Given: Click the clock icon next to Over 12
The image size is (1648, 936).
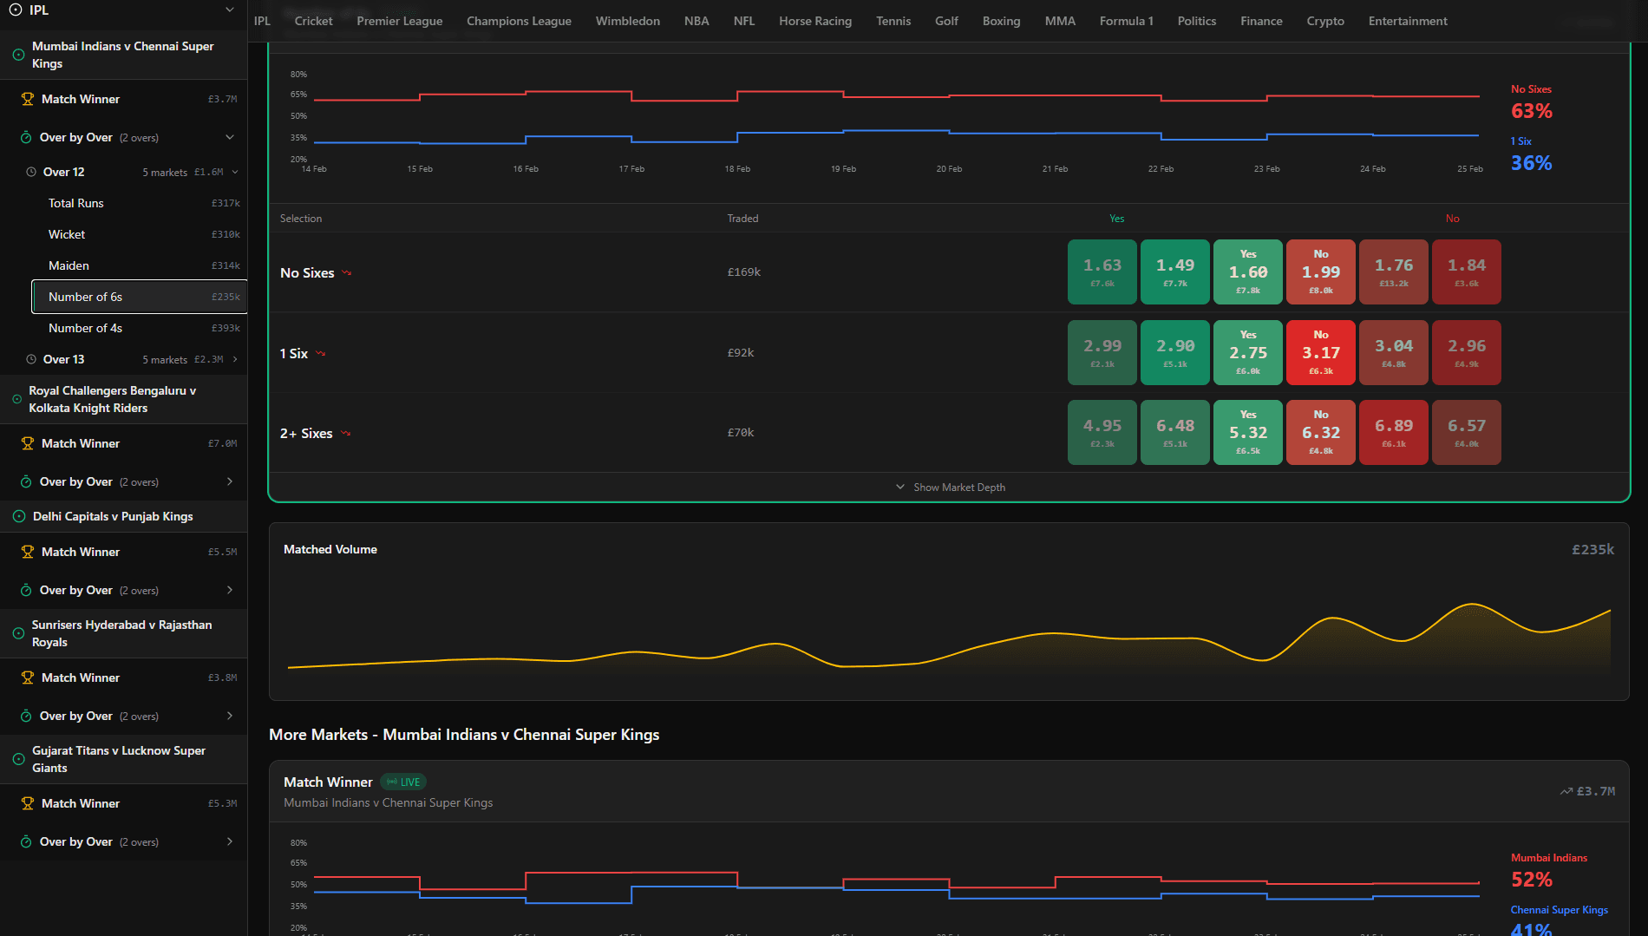Looking at the screenshot, I should point(31,172).
